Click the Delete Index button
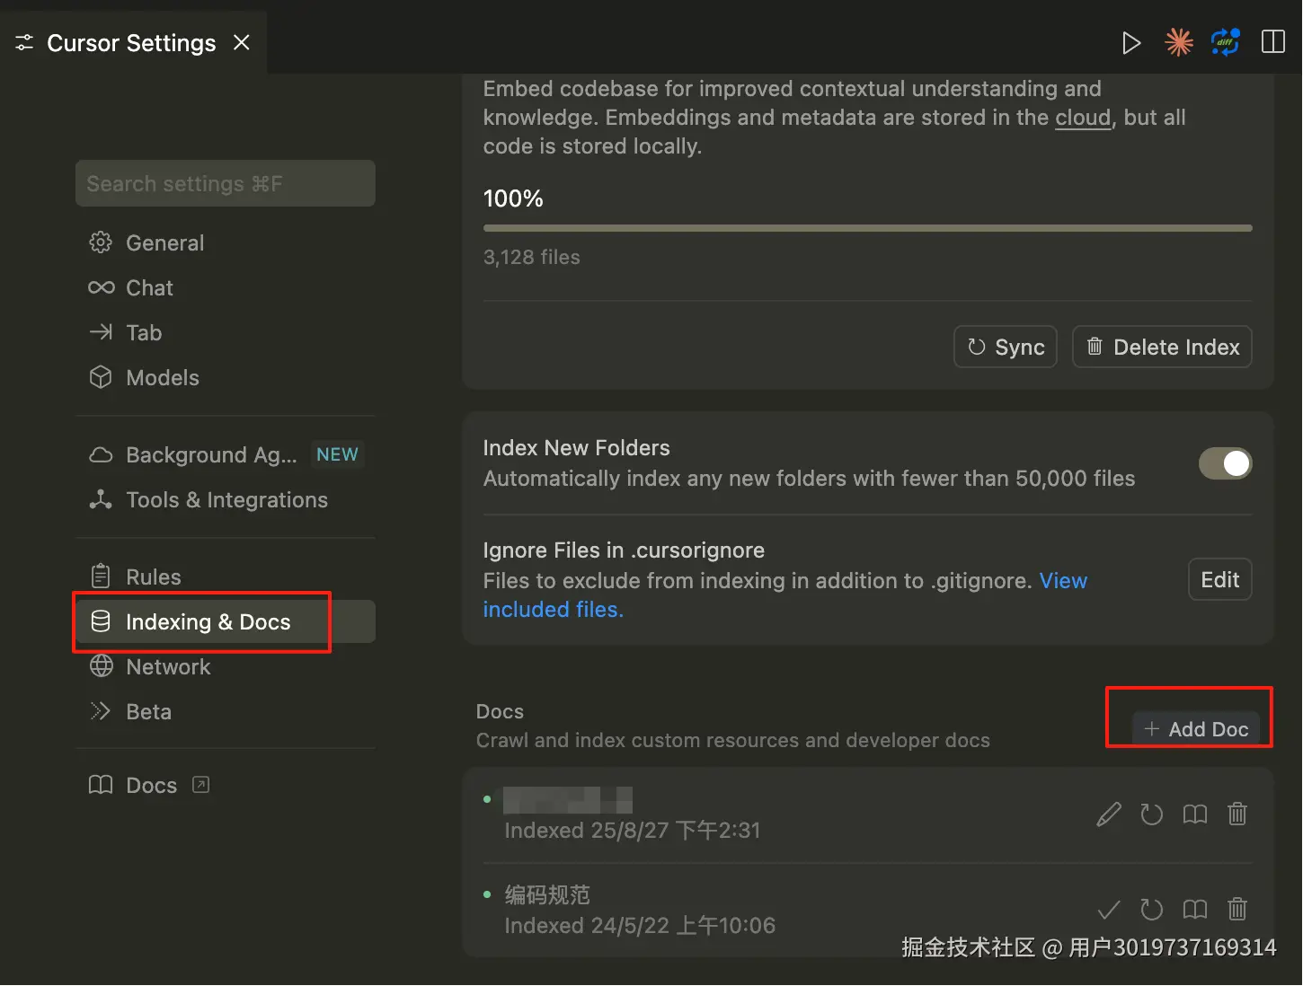The height and width of the screenshot is (986, 1303). pyautogui.click(x=1162, y=348)
